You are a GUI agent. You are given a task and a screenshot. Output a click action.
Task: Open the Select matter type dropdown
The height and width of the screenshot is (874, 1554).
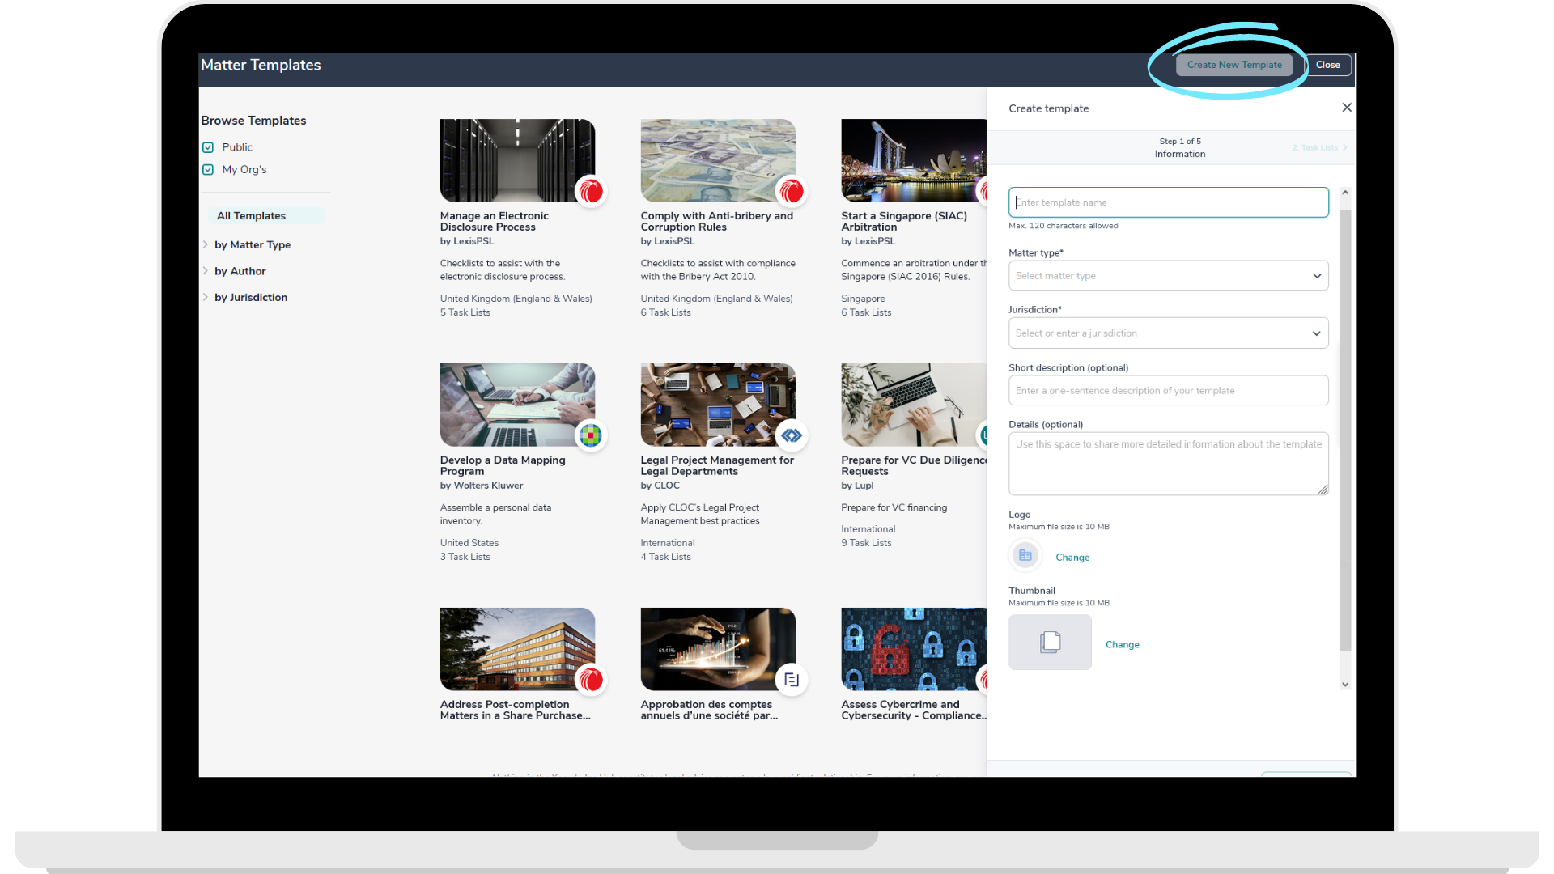pyautogui.click(x=1168, y=276)
